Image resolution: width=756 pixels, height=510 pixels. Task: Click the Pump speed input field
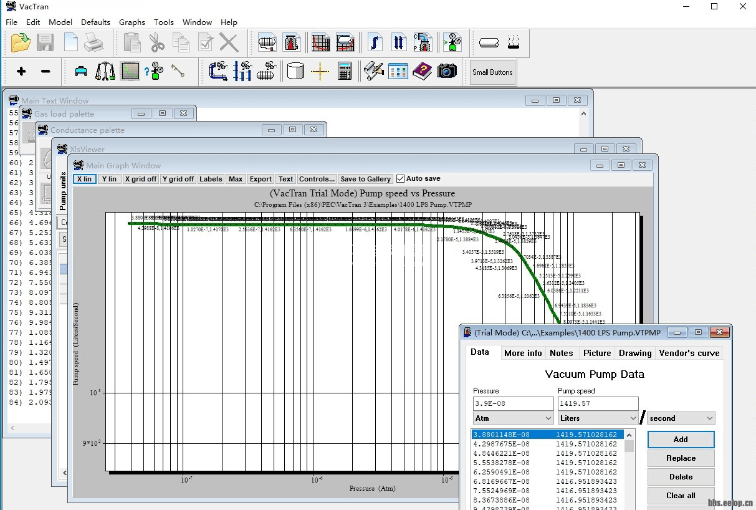coord(598,403)
